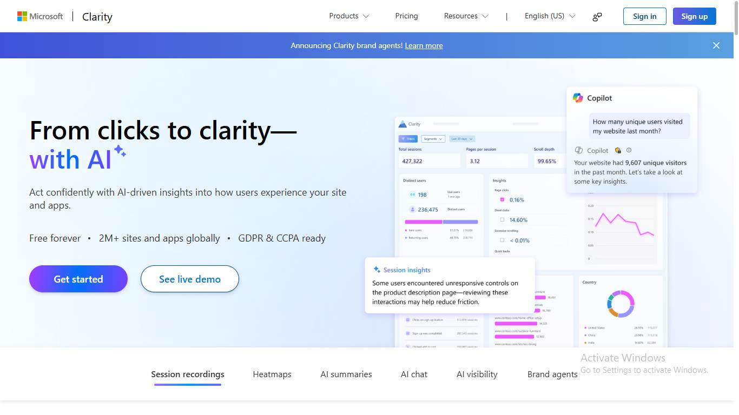Open the Resources dropdown
This screenshot has width=739, height=415.
click(x=466, y=16)
